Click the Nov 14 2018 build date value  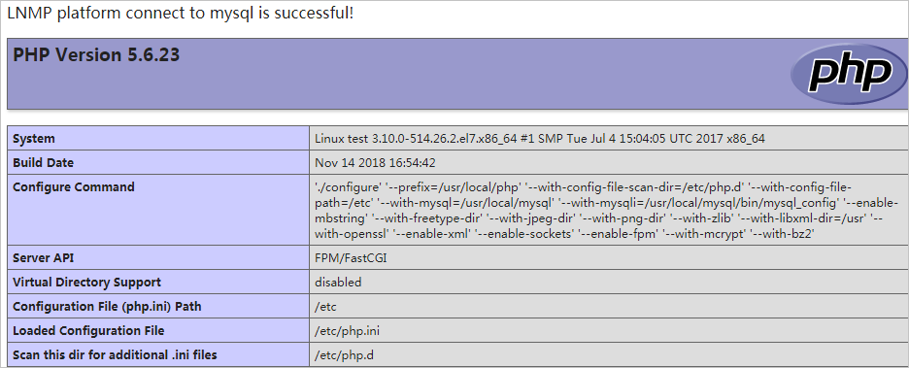pos(375,163)
